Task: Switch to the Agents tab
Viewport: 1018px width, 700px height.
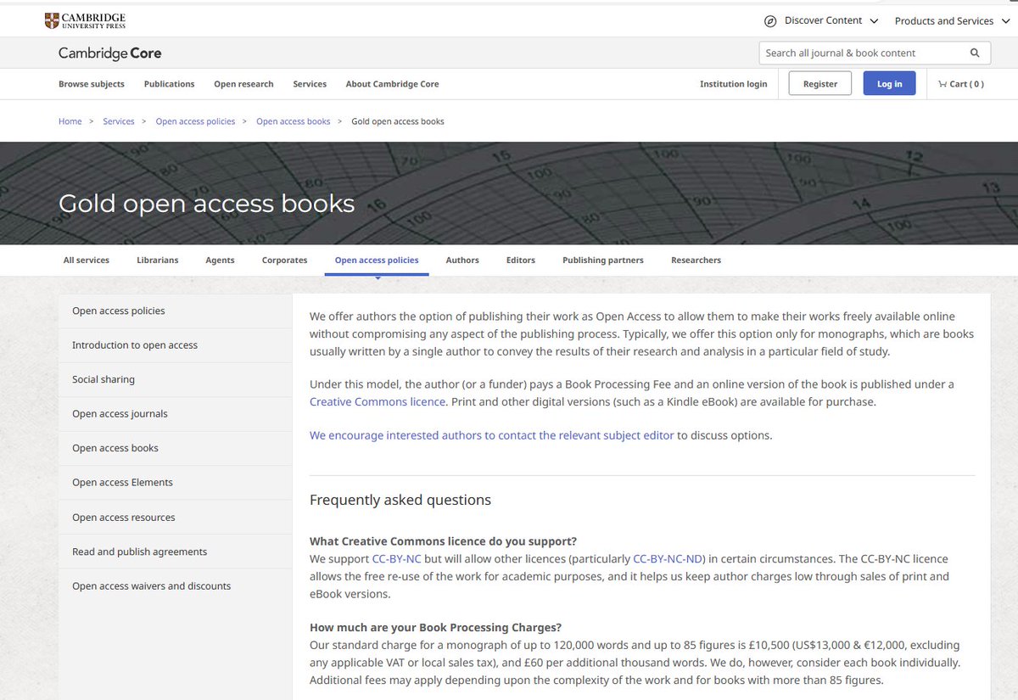Action: [x=220, y=260]
